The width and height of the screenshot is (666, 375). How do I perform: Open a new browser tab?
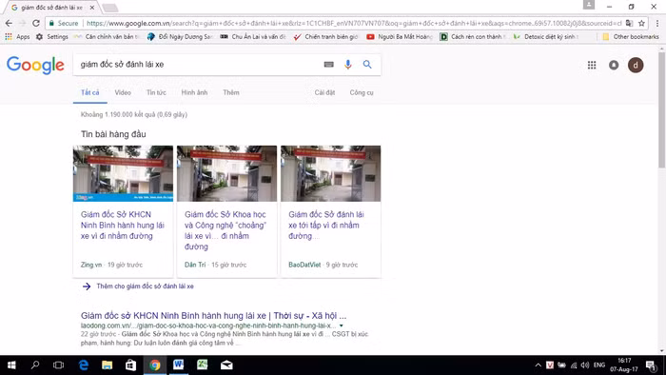110,8
